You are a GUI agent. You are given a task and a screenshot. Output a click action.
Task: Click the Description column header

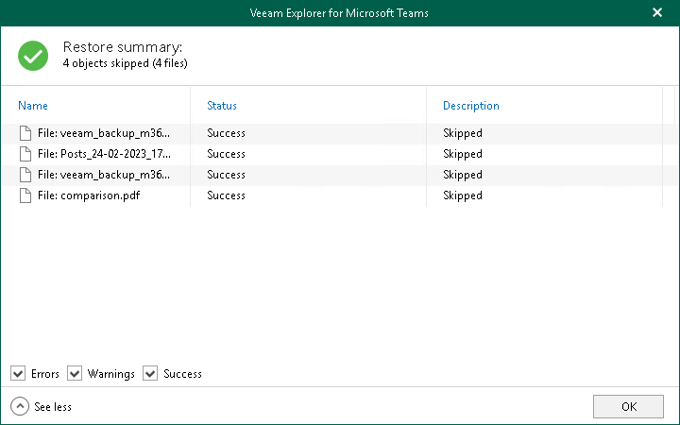(470, 106)
